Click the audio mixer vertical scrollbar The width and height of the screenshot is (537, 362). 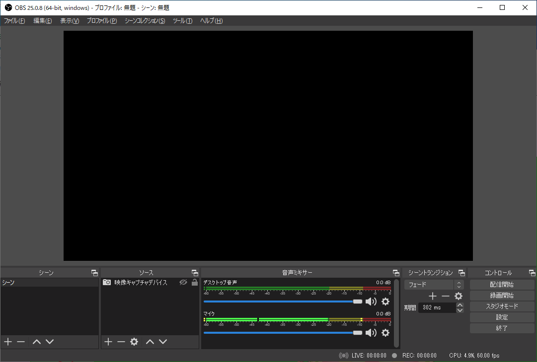pyautogui.click(x=396, y=313)
